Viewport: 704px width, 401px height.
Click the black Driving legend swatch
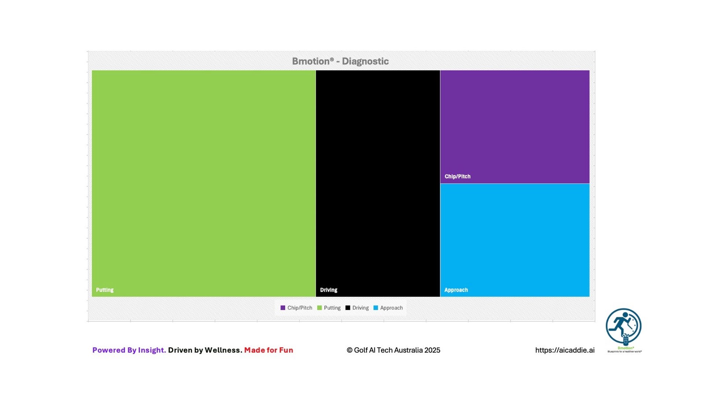click(x=348, y=308)
